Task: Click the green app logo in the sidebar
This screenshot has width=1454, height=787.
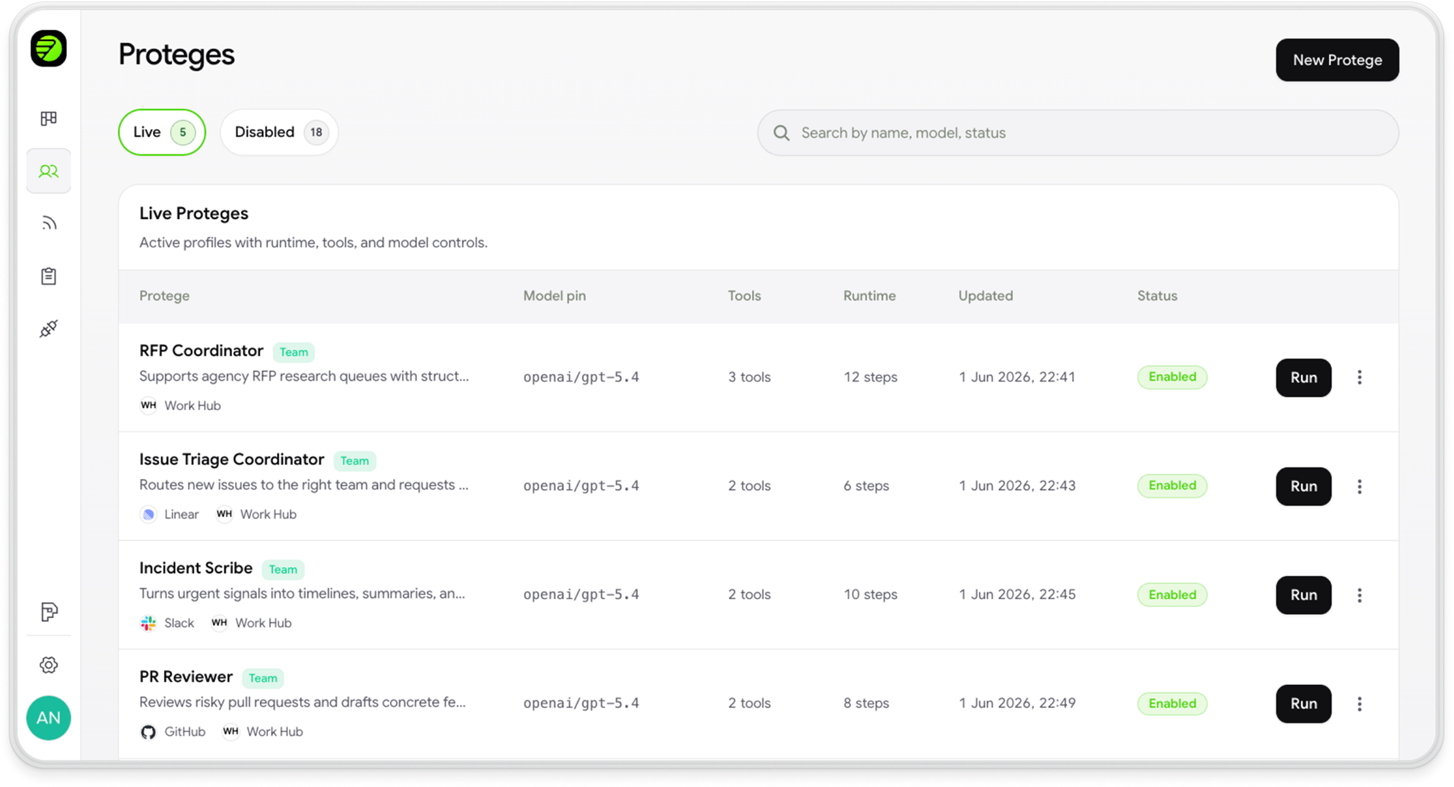Action: (x=48, y=49)
